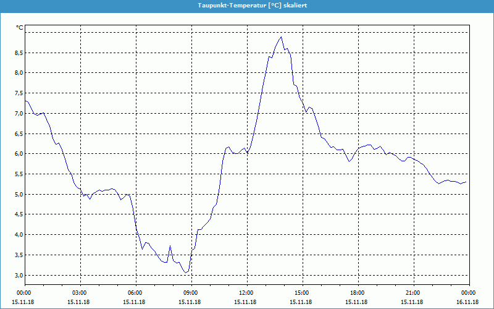Click the 21:00 time marker
The width and height of the screenshot is (494, 309).
(413, 293)
